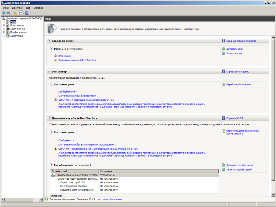Open the Вид menu
The image size is (276, 207).
click(x=28, y=8)
